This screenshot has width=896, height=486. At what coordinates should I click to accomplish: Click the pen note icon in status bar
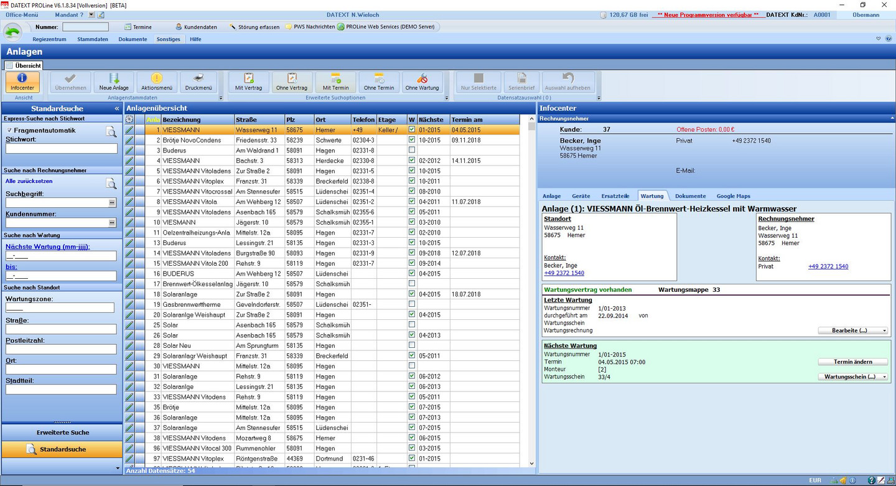click(x=881, y=480)
